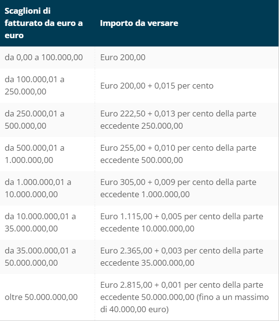The width and height of the screenshot is (279, 321).
Task: Click 'Euro 200,00 + 0,015 per cento' cell
Action: (x=187, y=86)
